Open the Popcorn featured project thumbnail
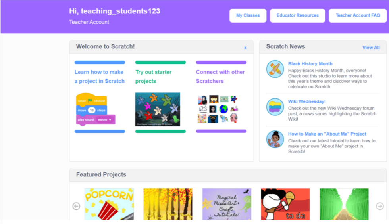 tap(109, 204)
